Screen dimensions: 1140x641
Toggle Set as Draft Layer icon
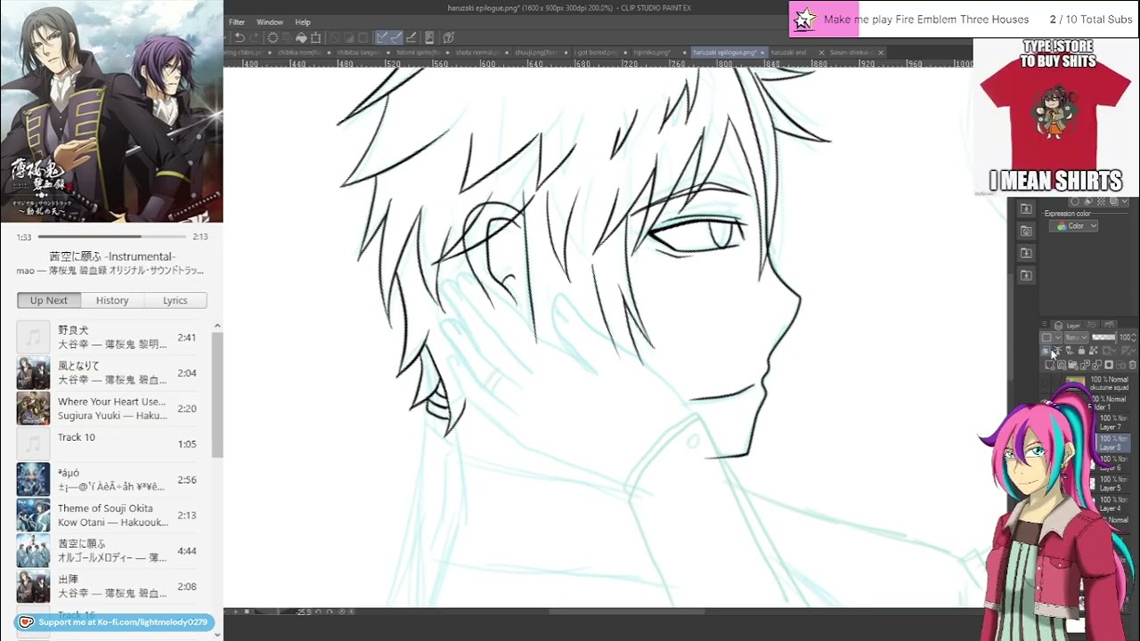1070,352
